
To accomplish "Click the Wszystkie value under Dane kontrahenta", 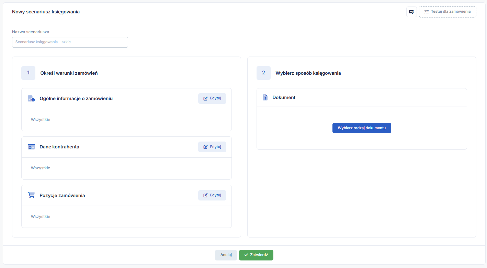I will point(41,168).
